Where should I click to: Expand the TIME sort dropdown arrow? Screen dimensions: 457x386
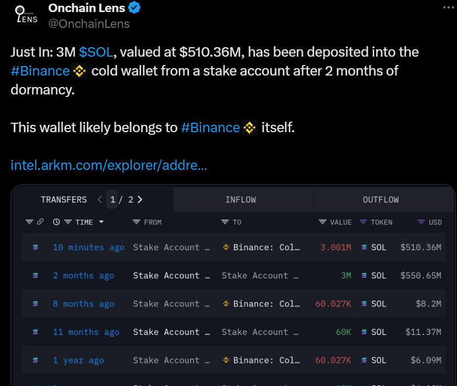tap(101, 222)
